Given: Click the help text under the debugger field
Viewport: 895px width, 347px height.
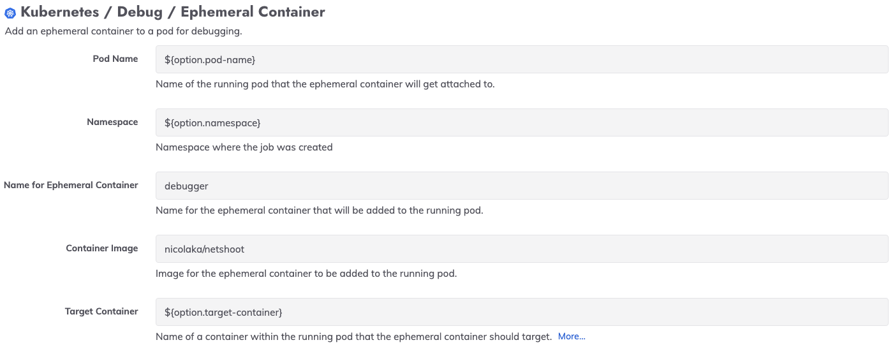Looking at the screenshot, I should pos(319,210).
